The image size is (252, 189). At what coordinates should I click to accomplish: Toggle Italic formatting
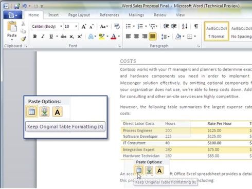click(43, 36)
